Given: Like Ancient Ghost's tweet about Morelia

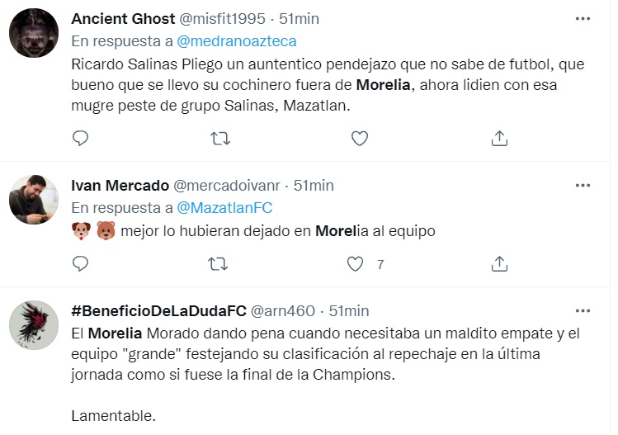Looking at the screenshot, I should pos(359,139).
